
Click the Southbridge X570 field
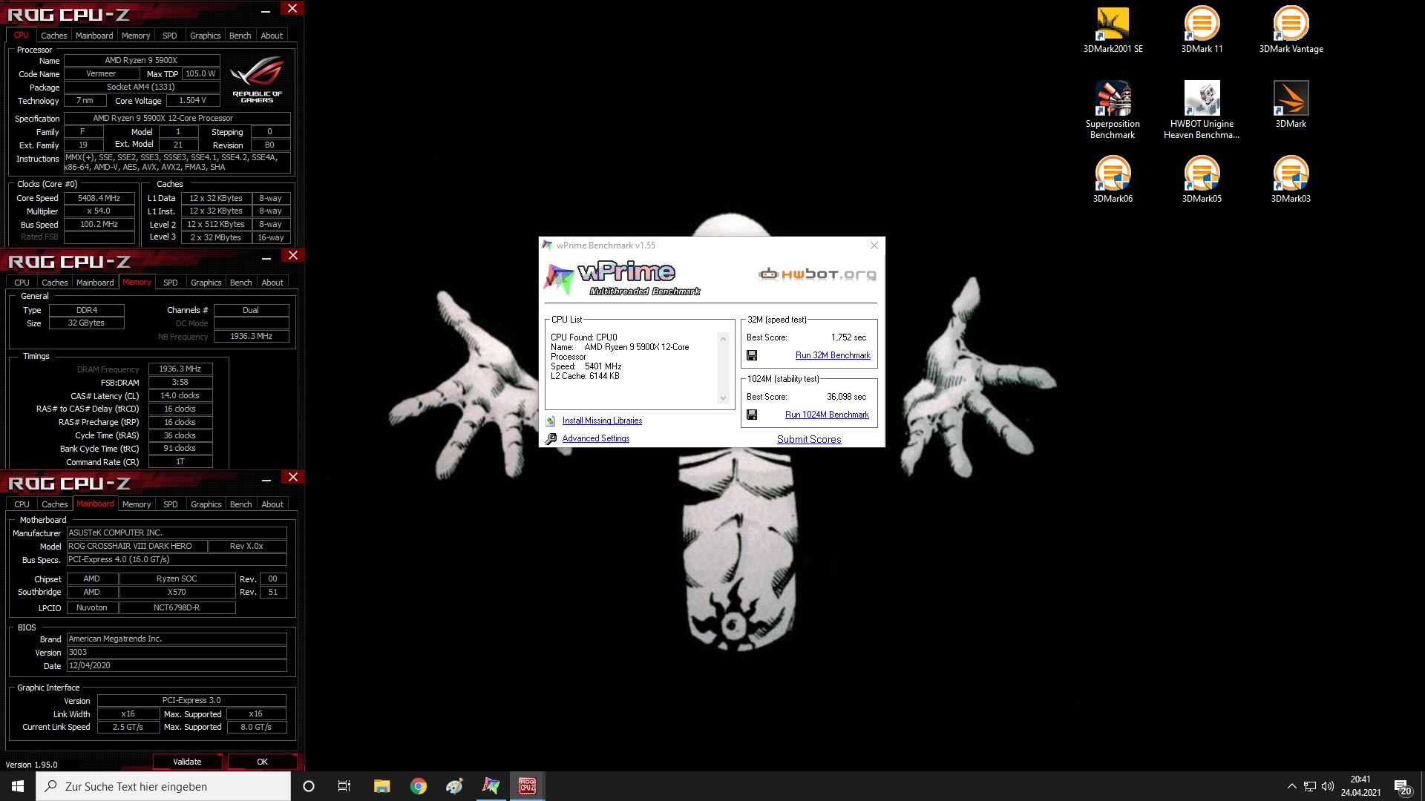pyautogui.click(x=177, y=592)
